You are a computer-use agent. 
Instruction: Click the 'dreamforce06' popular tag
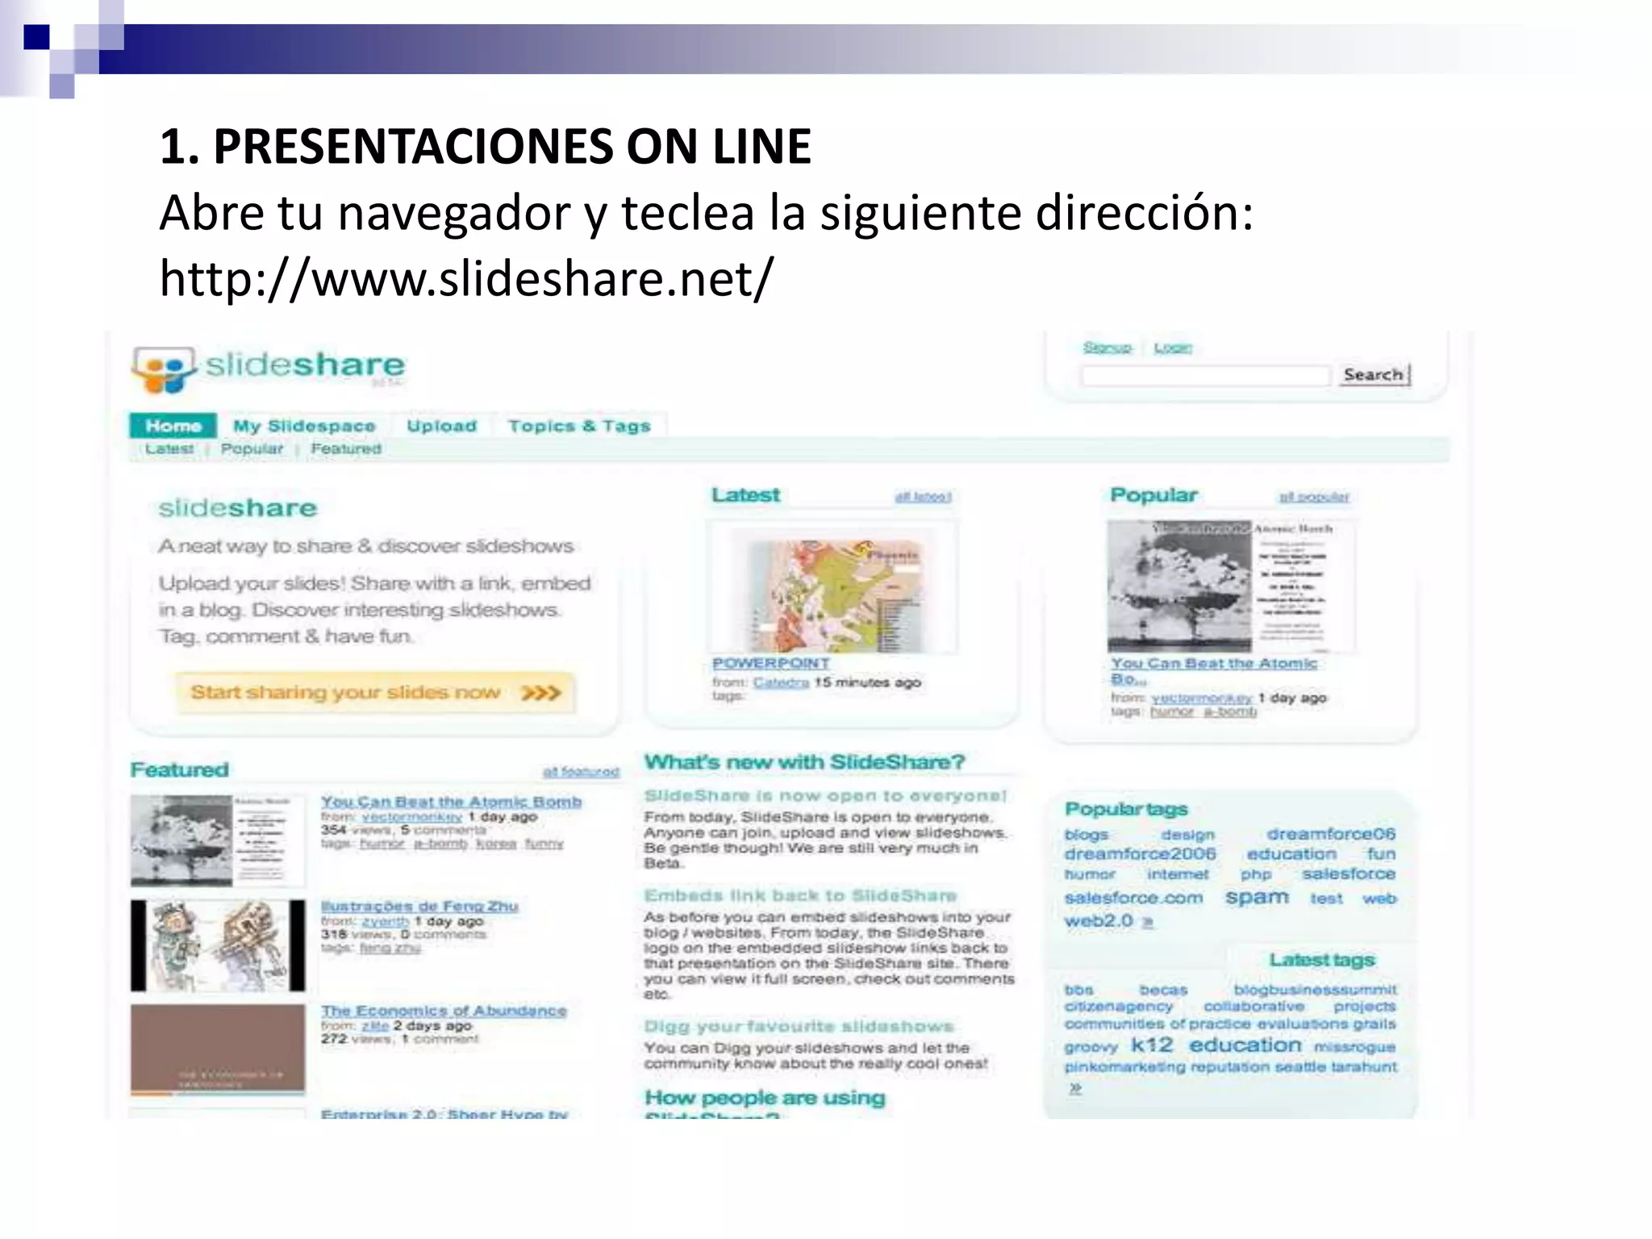coord(1331,834)
